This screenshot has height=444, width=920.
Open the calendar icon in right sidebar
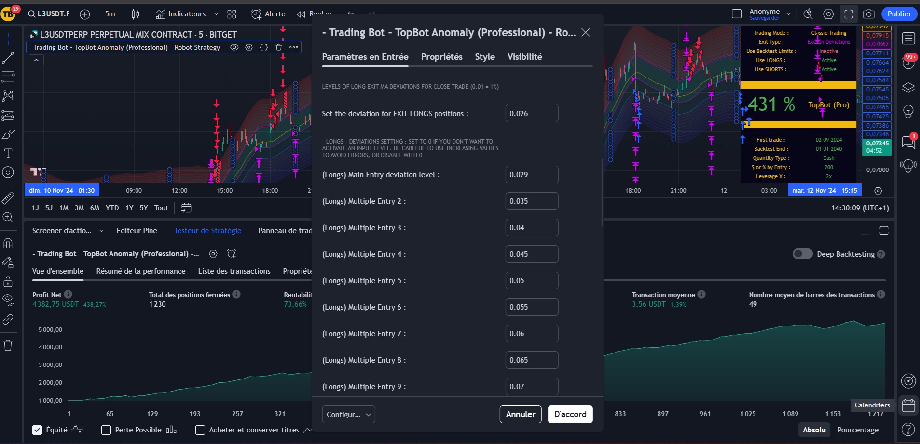[x=908, y=405]
